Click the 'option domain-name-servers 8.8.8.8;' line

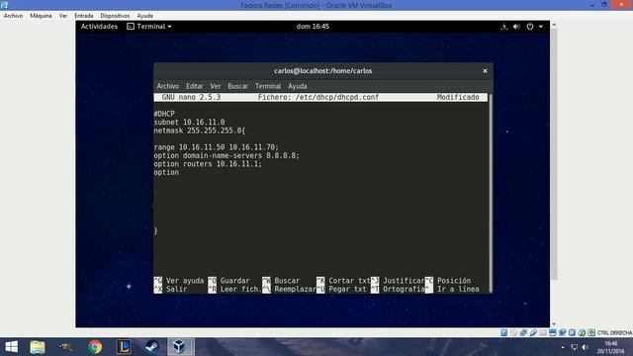pos(226,156)
